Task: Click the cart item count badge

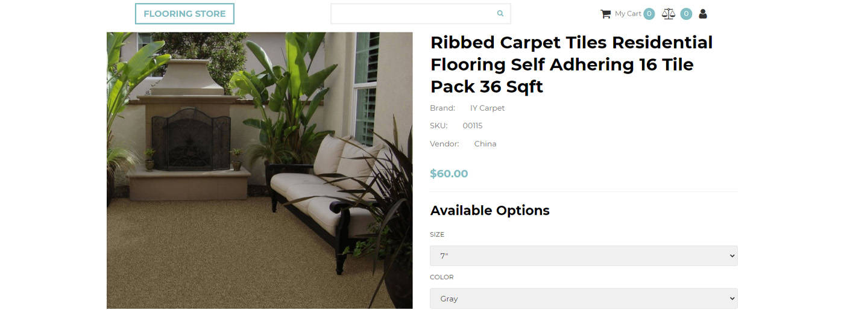Action: (x=649, y=14)
